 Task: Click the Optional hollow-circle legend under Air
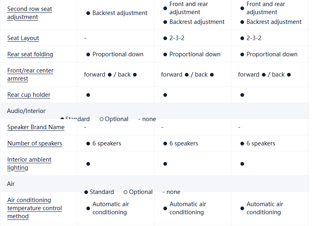click(x=138, y=192)
